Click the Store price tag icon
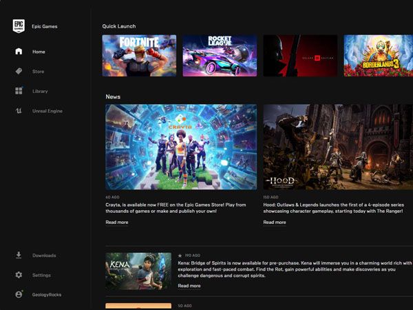Screen dimensions: 413x310 pos(19,71)
